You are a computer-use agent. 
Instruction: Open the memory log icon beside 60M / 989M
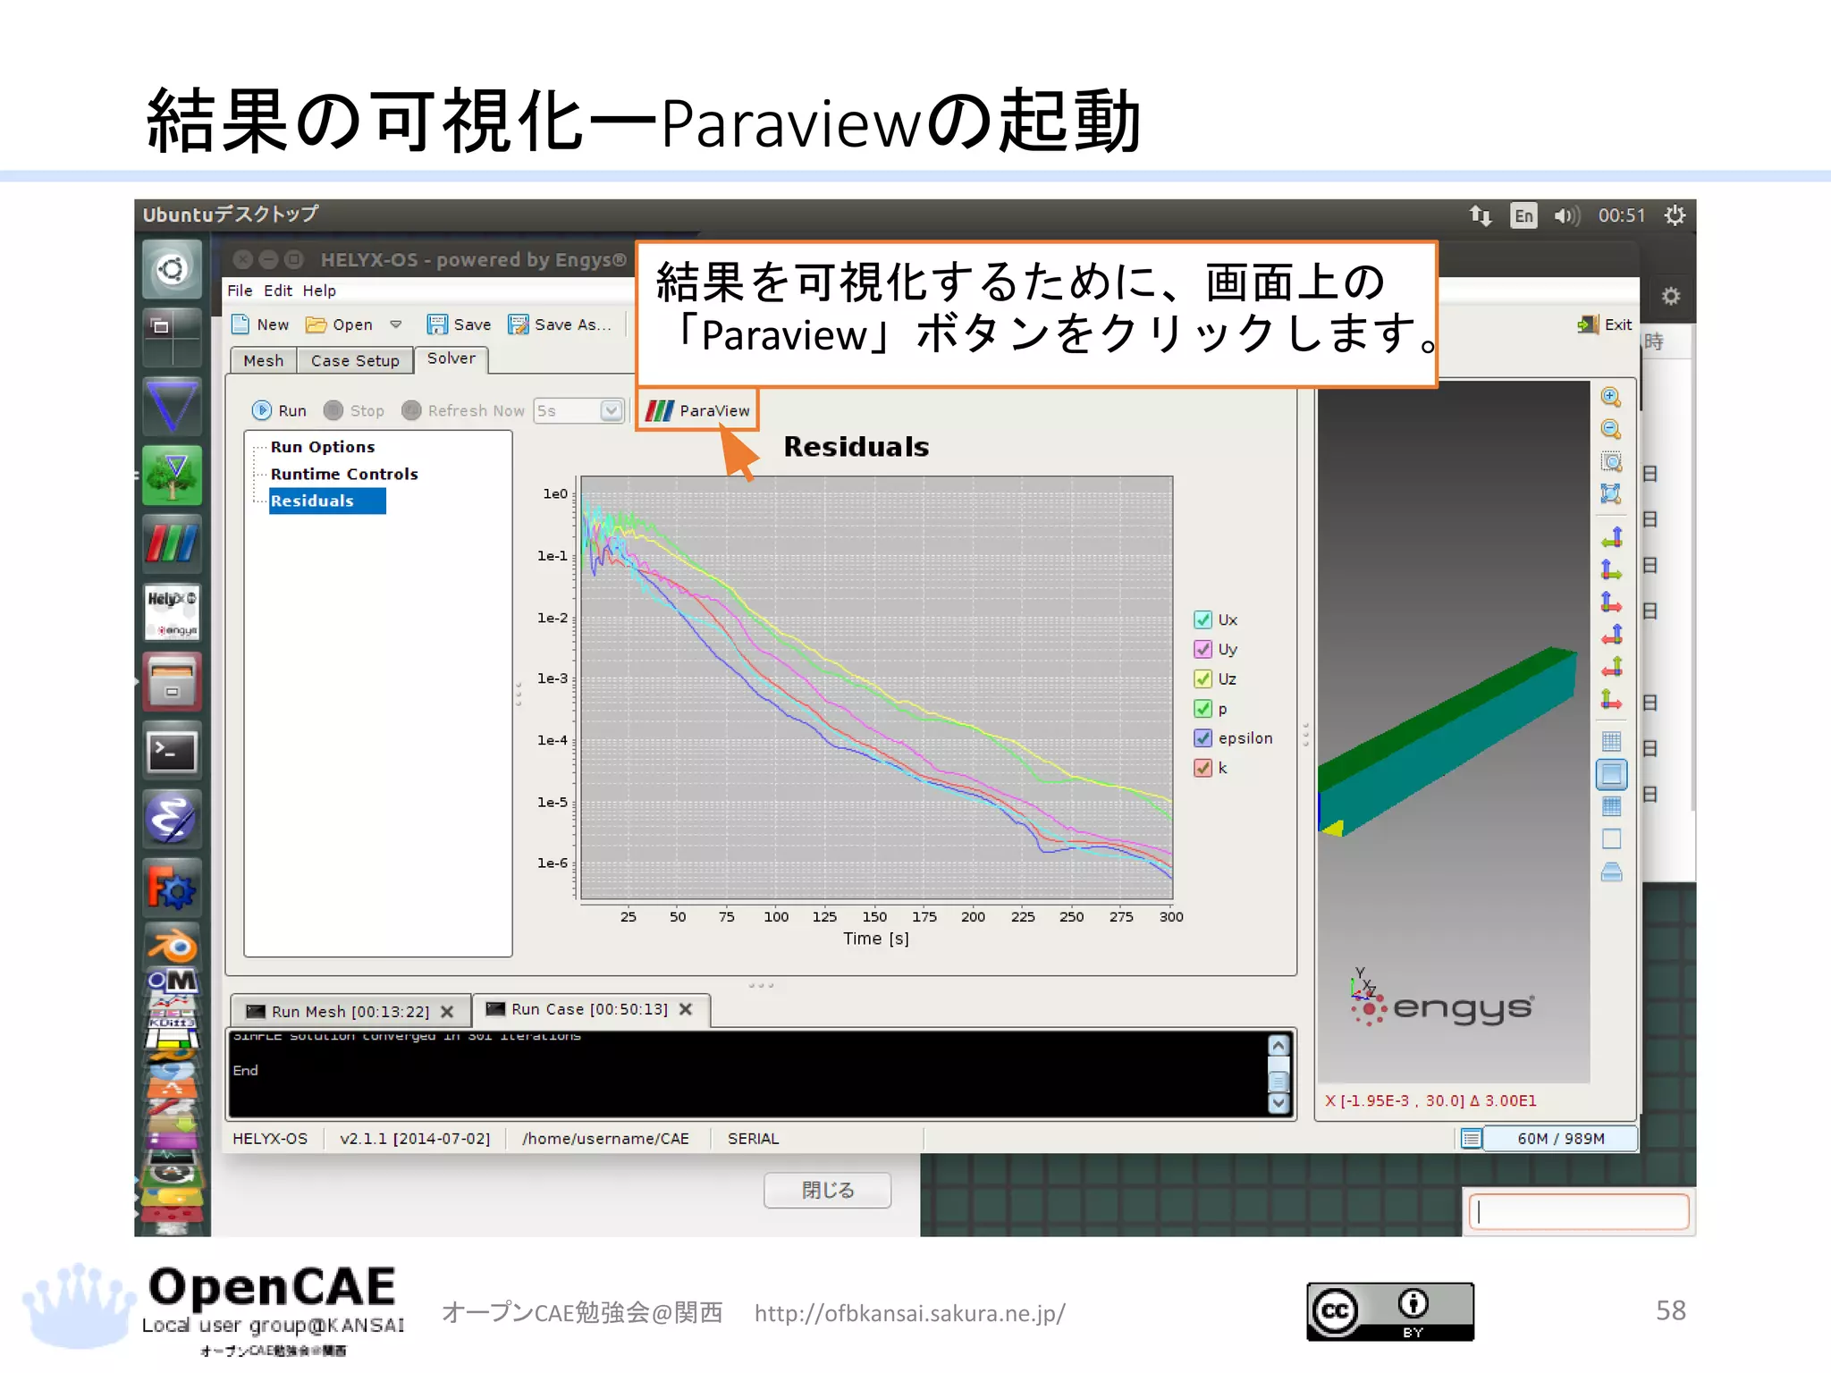[1471, 1138]
